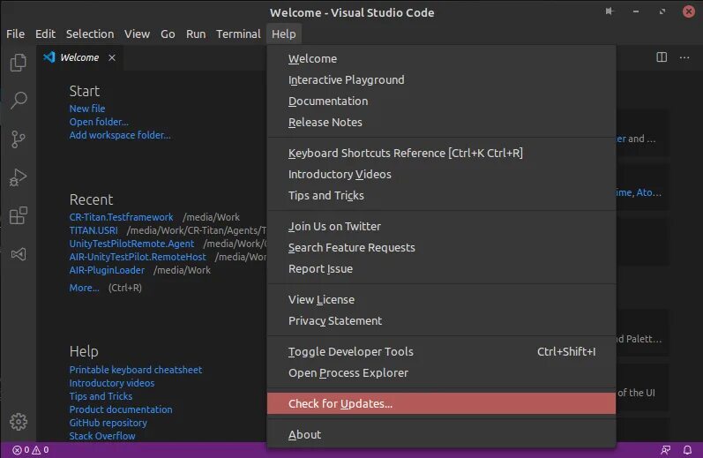Click the split editor right icon
The width and height of the screenshot is (703, 458).
click(x=662, y=57)
